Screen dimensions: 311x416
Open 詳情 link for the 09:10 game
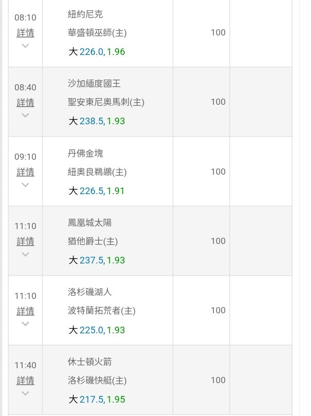26,172
